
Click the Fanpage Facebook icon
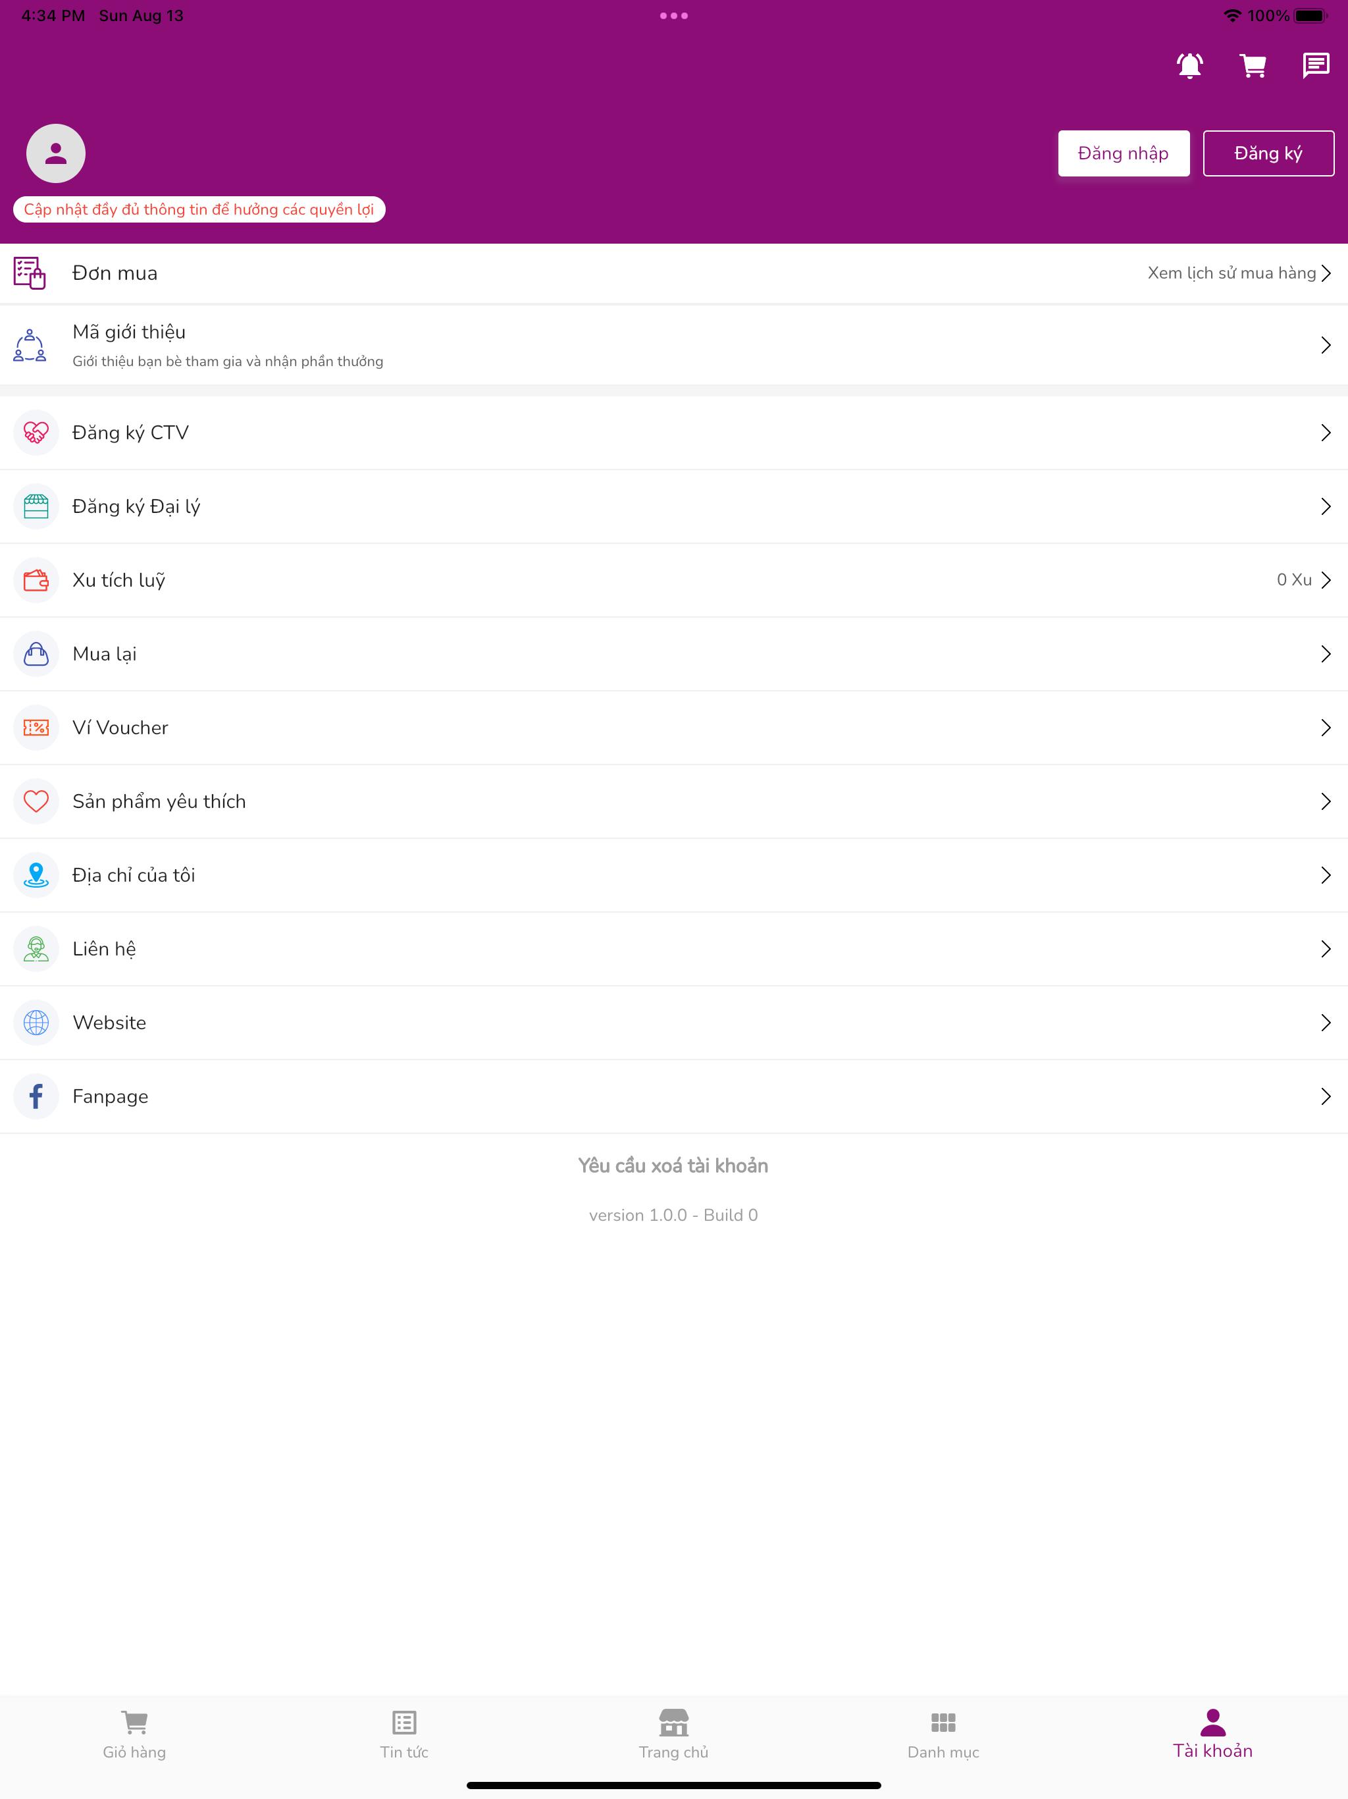[x=37, y=1096]
